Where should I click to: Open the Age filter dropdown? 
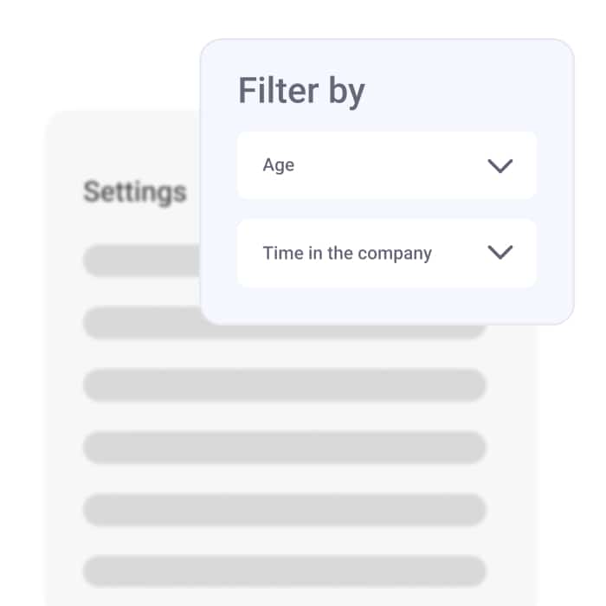[x=386, y=165]
